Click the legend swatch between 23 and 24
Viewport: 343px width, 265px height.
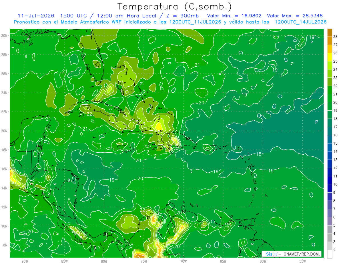330,74
